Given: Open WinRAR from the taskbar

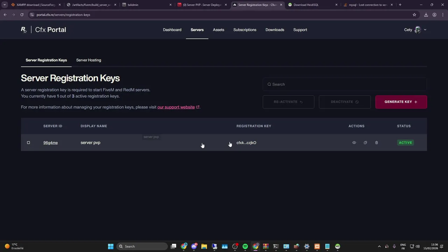Looking at the screenshot, I should [x=266, y=246].
